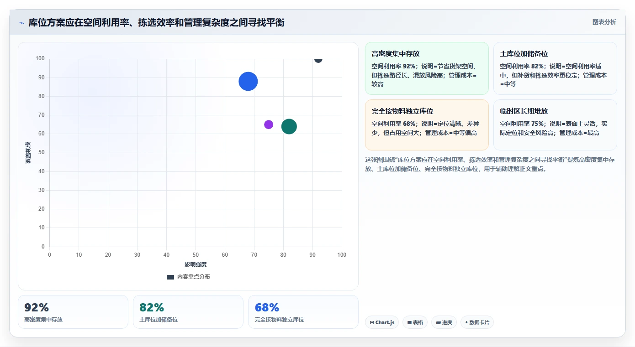Viewport: 635px width, 347px height.
Task: Select the large blue bubble in chart
Action: (248, 82)
